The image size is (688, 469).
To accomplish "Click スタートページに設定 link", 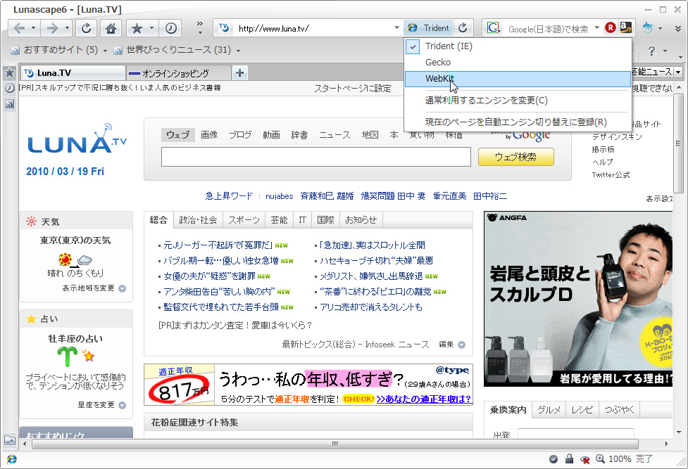I will point(352,89).
